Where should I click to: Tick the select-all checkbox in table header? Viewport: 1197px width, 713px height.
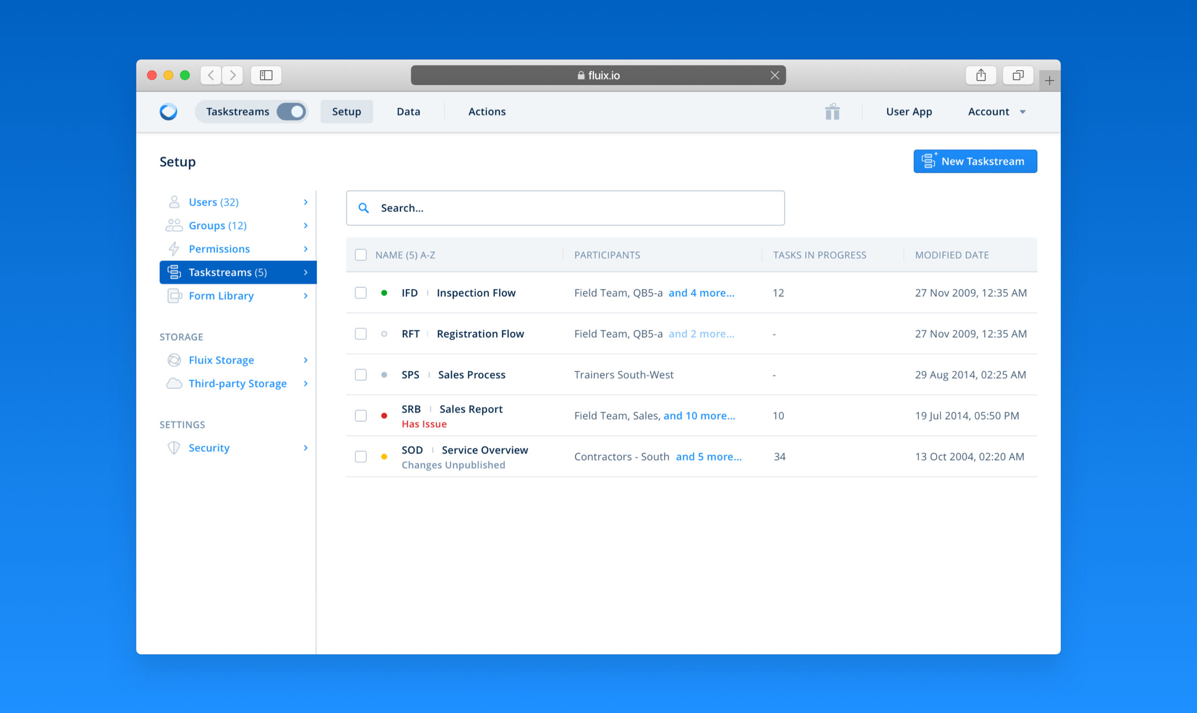click(x=361, y=255)
